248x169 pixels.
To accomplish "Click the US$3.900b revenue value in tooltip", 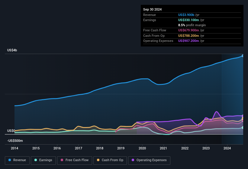I will coord(188,15).
